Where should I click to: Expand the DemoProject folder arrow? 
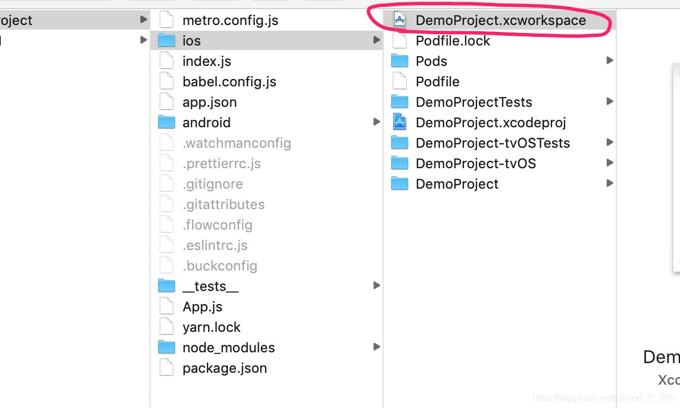coord(609,183)
